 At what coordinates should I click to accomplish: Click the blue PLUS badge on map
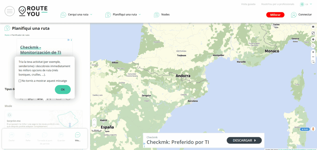coord(305,129)
